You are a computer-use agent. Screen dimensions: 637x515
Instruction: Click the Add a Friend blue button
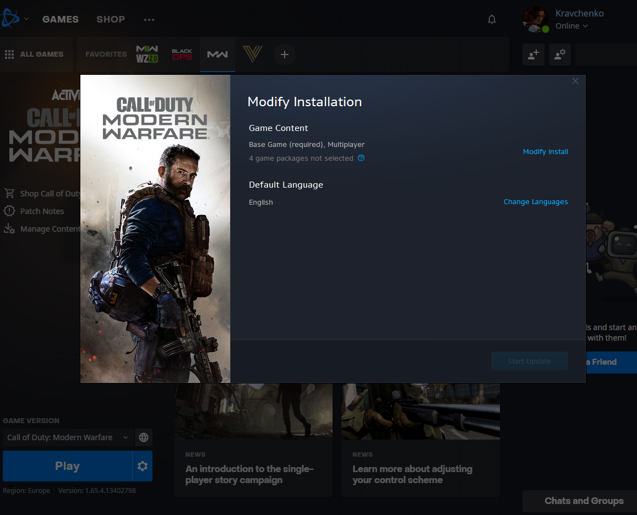pos(611,362)
